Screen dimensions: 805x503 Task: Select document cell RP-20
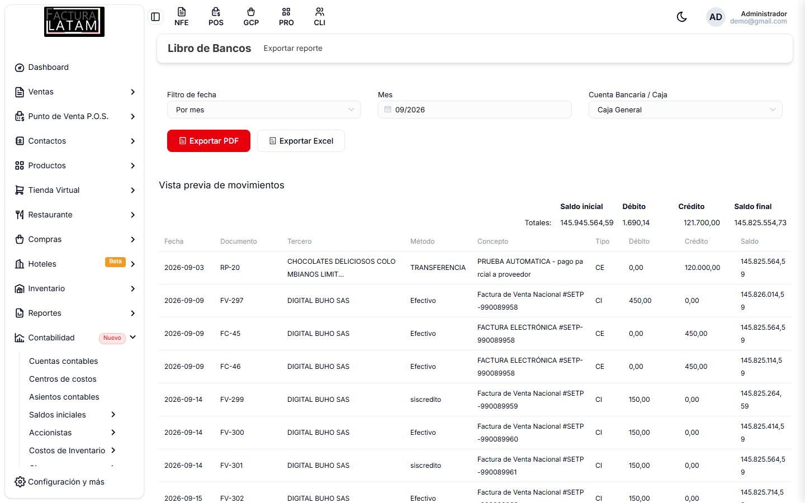(x=230, y=268)
